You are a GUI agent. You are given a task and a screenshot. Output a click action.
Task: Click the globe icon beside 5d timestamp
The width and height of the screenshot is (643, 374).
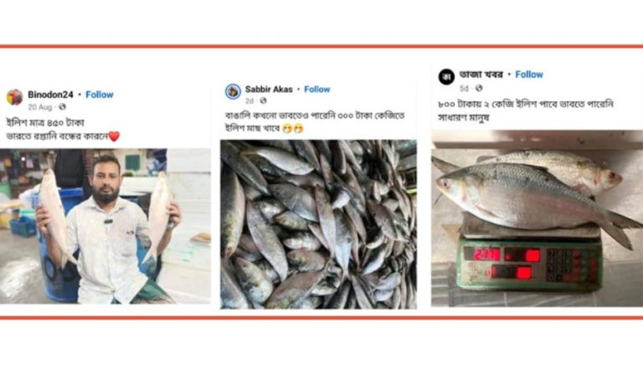click(x=479, y=88)
